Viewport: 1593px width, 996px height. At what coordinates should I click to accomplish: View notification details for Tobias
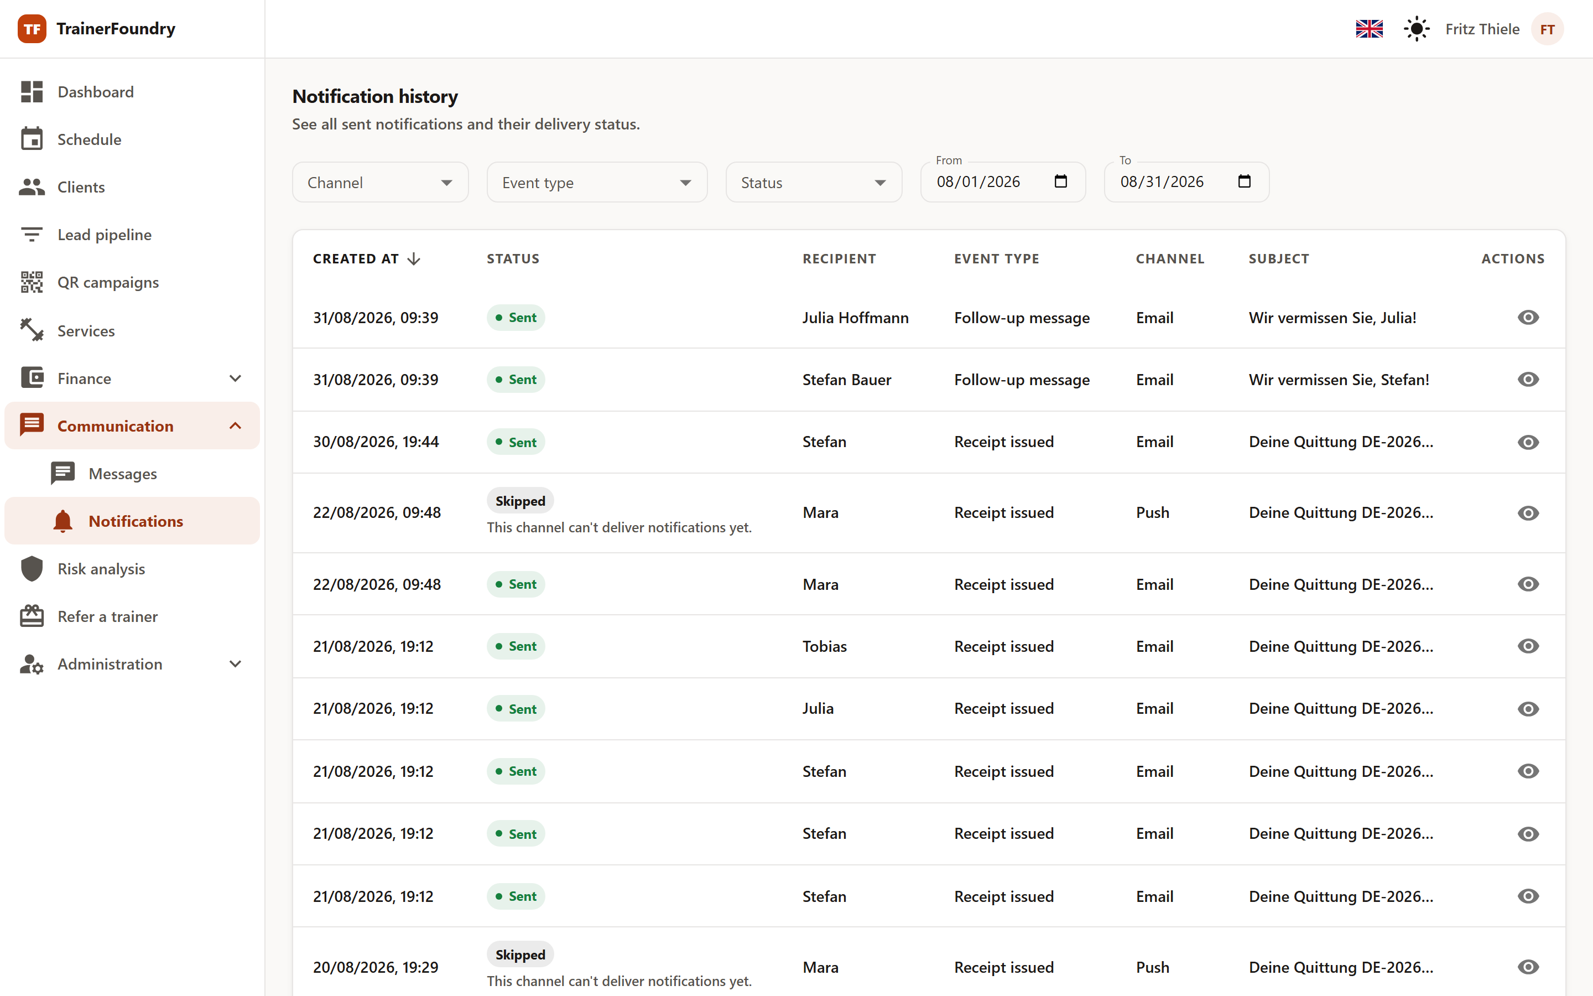click(x=1528, y=646)
